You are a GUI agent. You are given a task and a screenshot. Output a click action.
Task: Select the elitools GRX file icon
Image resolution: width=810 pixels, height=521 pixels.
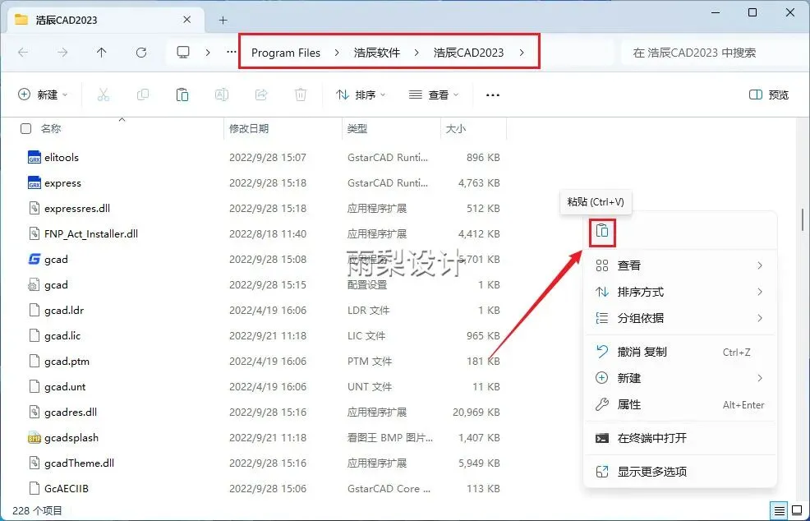[x=35, y=157]
